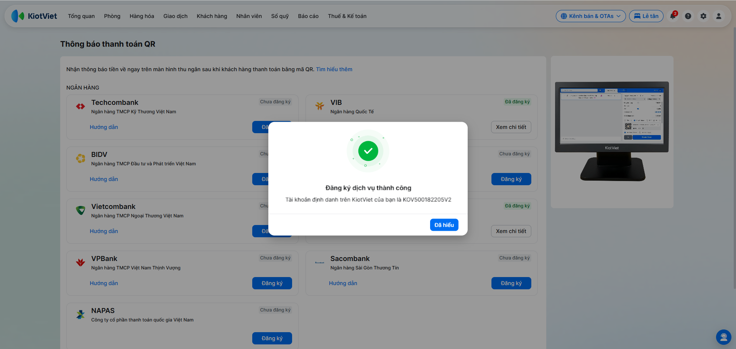Click the Vietcombank logo icon
The image size is (736, 349).
click(x=80, y=210)
